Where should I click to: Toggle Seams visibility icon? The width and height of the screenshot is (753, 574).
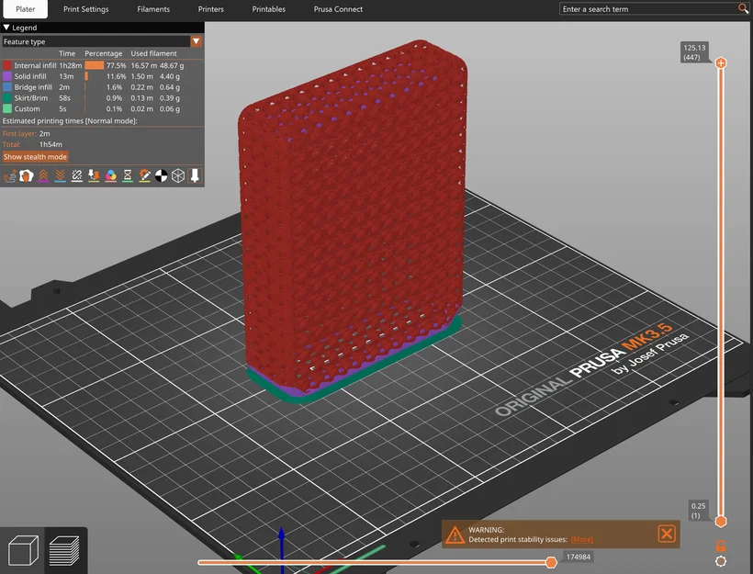pyautogui.click(x=77, y=175)
